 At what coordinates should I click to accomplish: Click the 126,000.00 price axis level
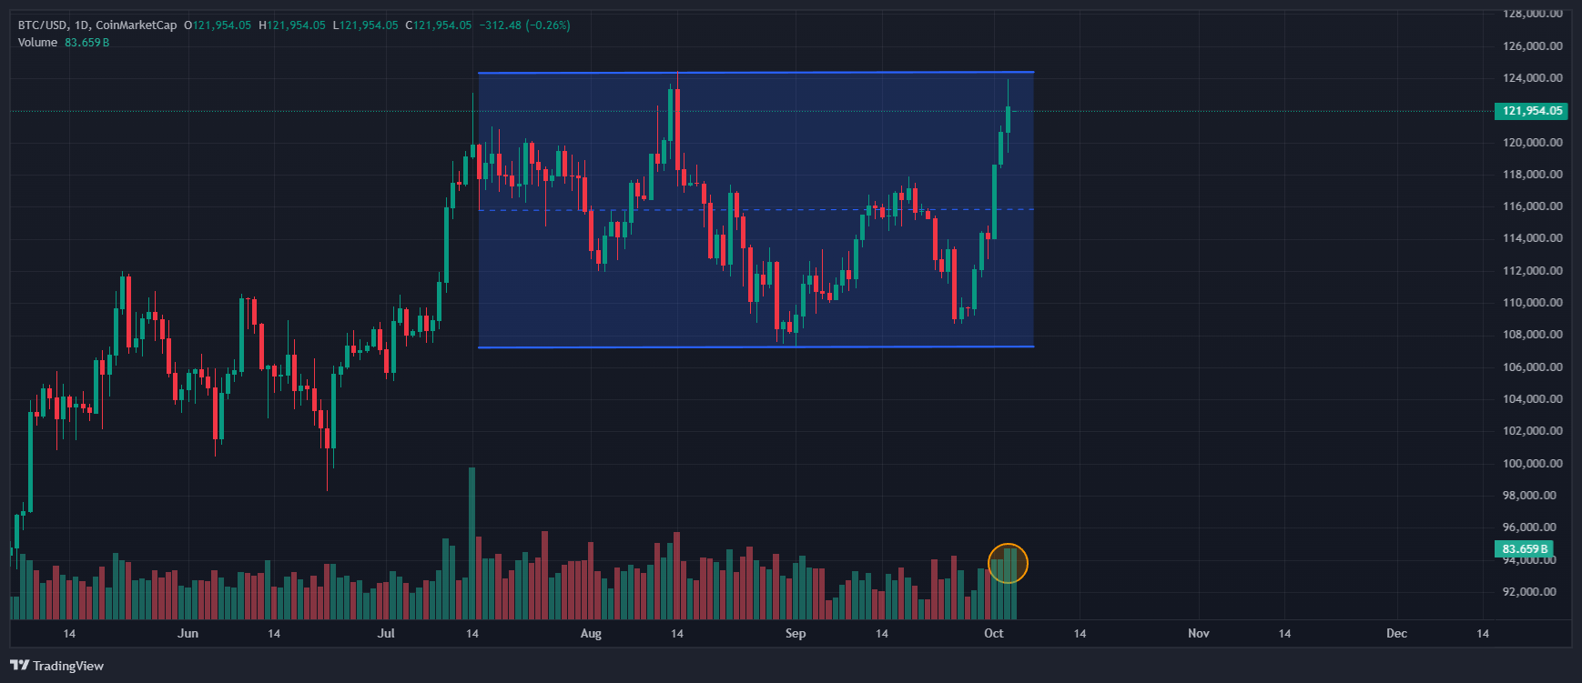(1532, 46)
